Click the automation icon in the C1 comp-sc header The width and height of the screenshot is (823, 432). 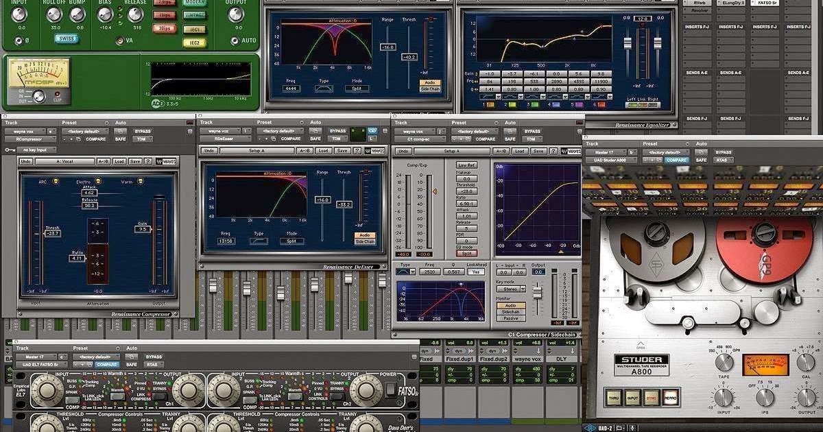(x=511, y=132)
